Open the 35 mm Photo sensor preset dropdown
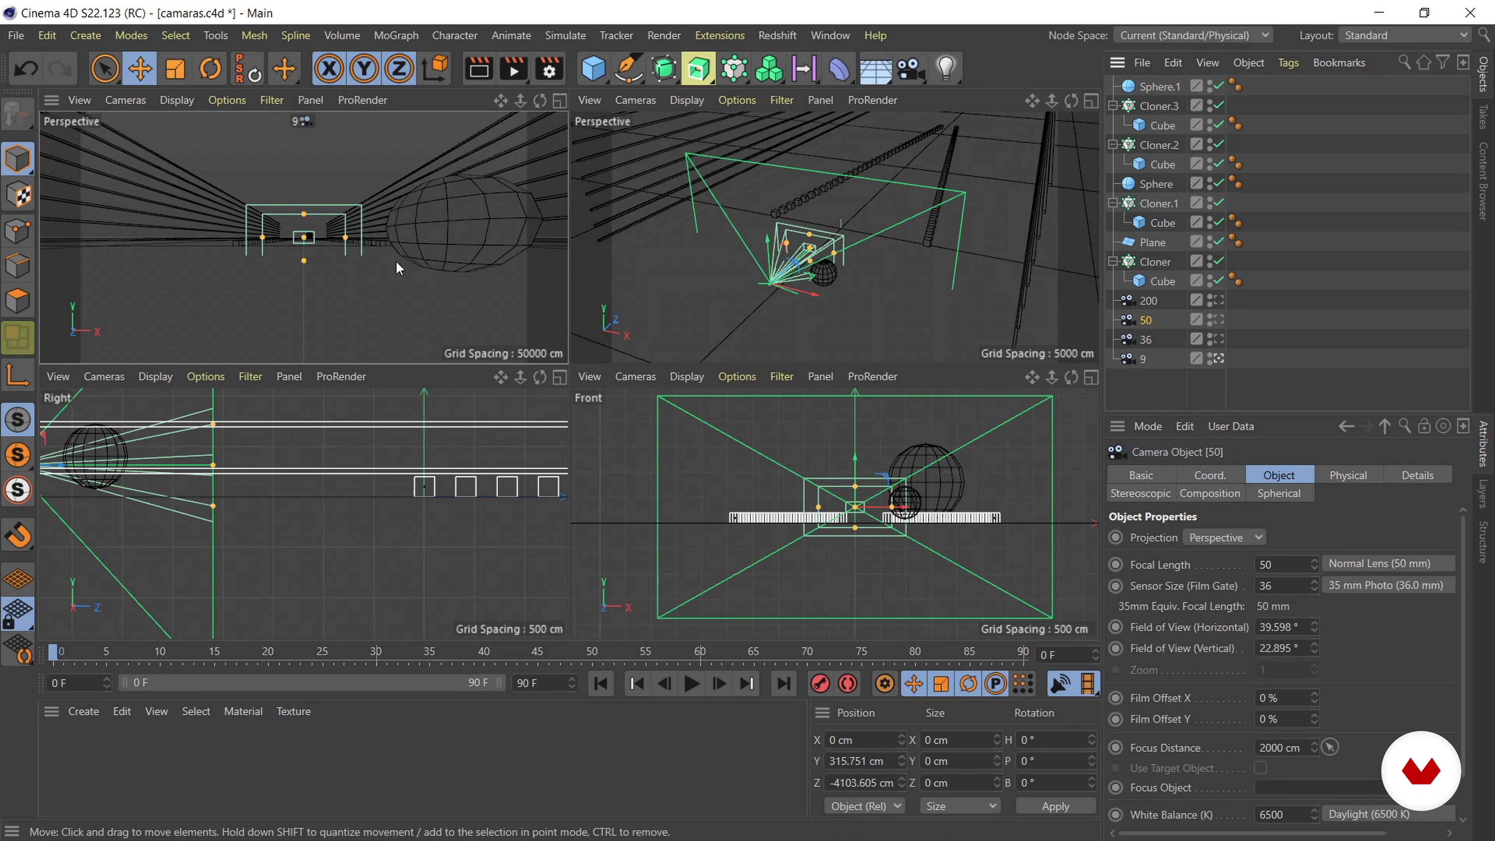This screenshot has height=841, width=1495. 1388,585
